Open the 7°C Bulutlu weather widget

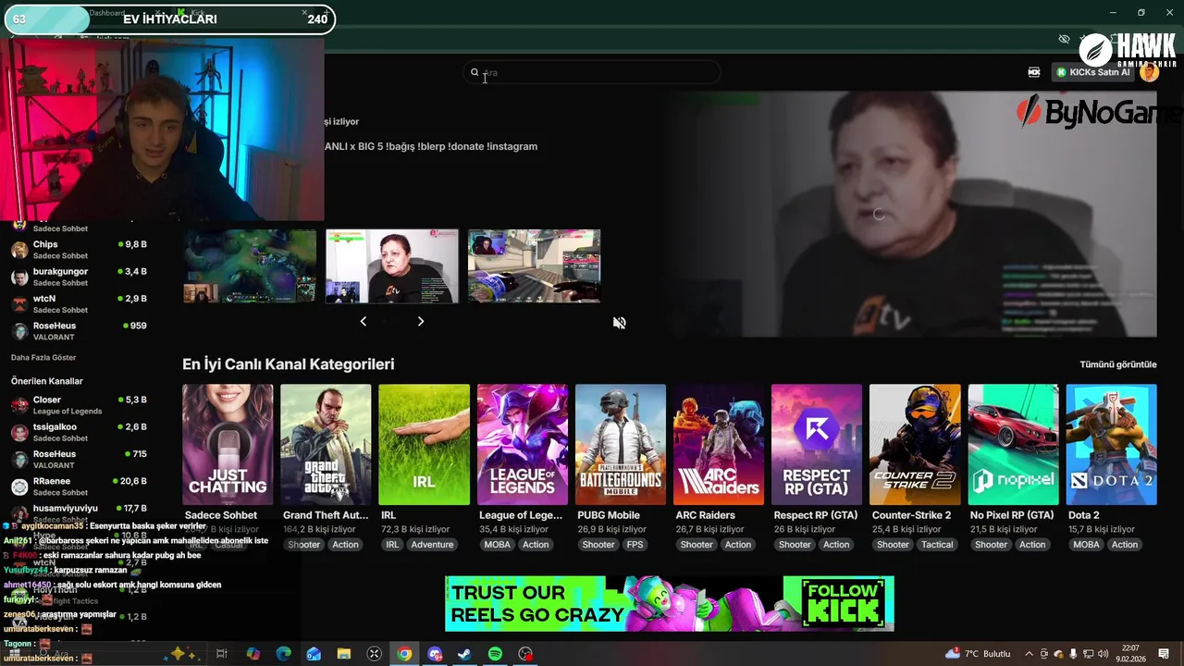(979, 654)
